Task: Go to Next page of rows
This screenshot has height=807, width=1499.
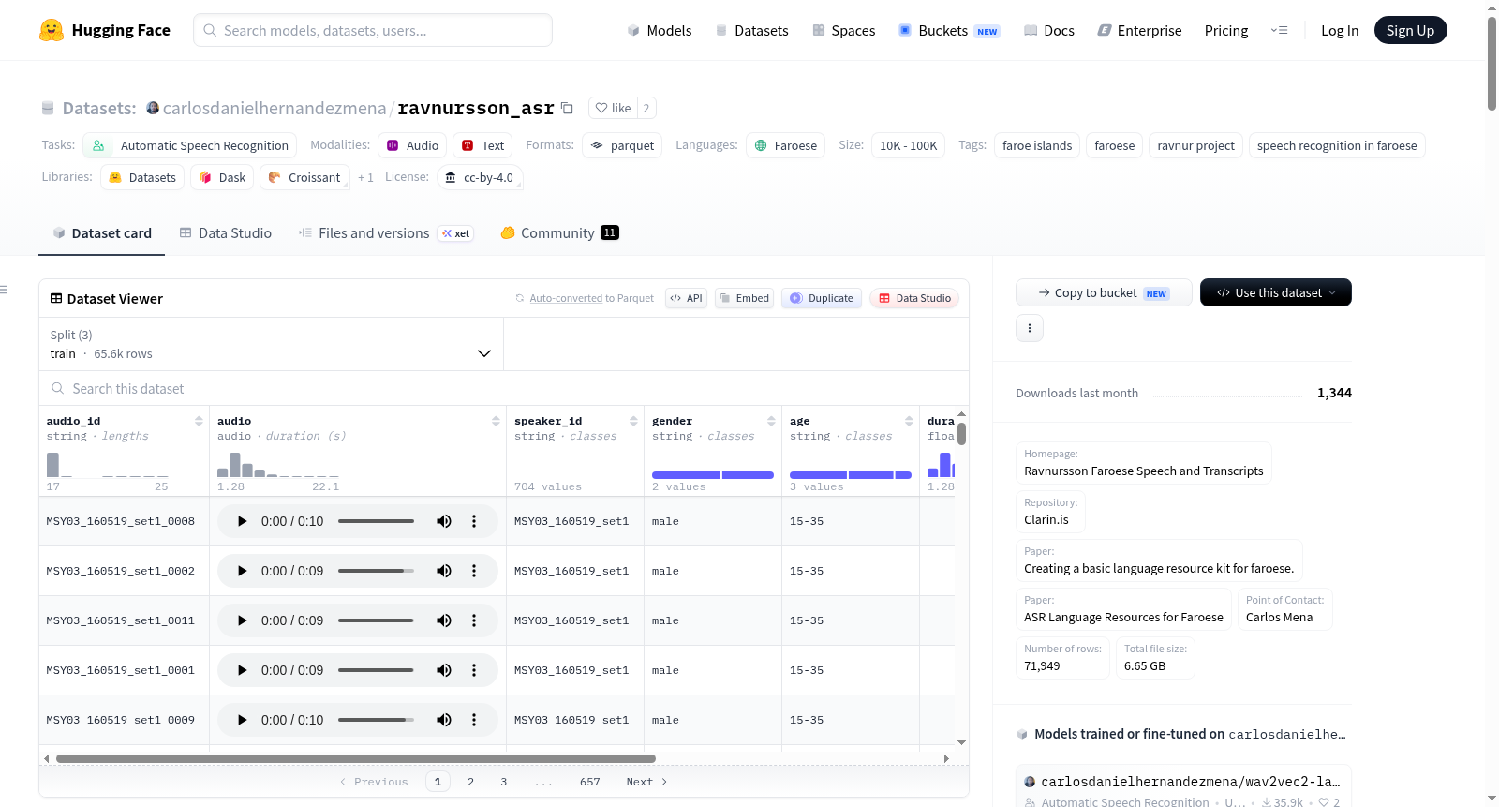Action: 646,782
